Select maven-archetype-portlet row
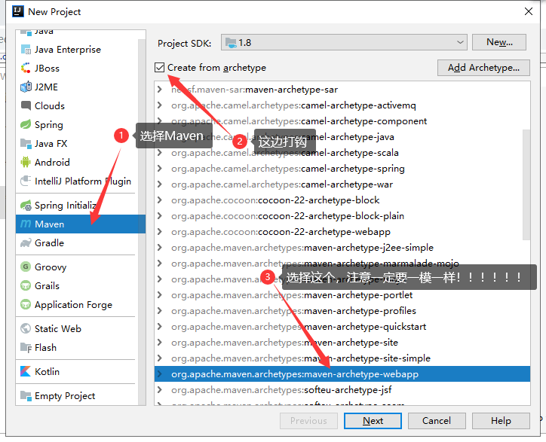The height and width of the screenshot is (442, 546). (342, 295)
